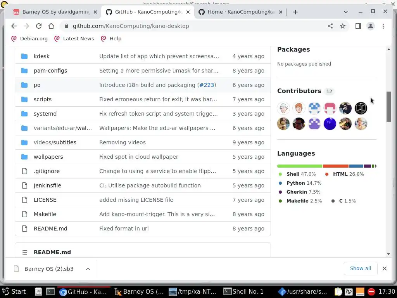Expand Barney OS (2).sb3 download options
The width and height of the screenshot is (397, 298).
point(88,269)
